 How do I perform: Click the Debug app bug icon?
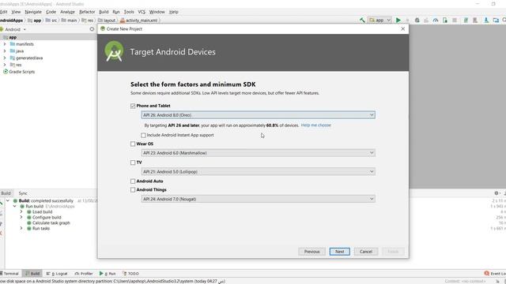(x=417, y=20)
